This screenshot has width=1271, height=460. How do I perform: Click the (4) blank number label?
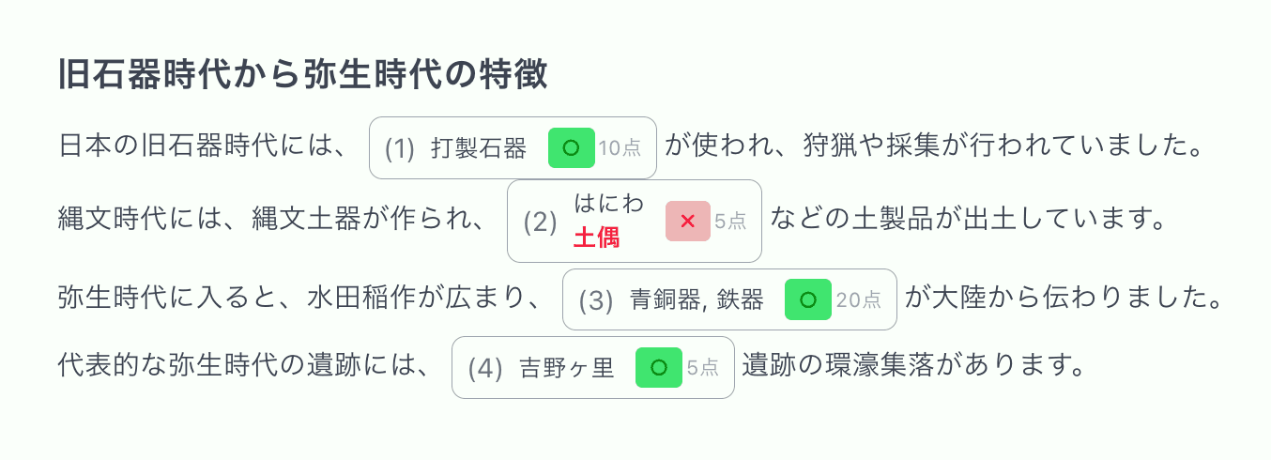pyautogui.click(x=485, y=368)
